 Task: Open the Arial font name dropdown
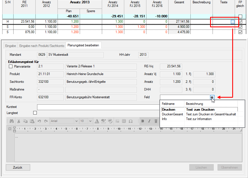pos(76,121)
